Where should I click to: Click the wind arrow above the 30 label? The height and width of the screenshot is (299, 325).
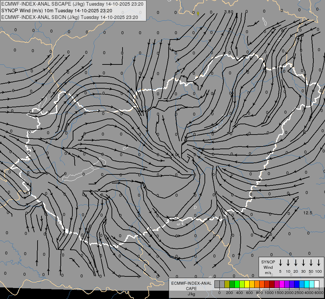[303, 263]
